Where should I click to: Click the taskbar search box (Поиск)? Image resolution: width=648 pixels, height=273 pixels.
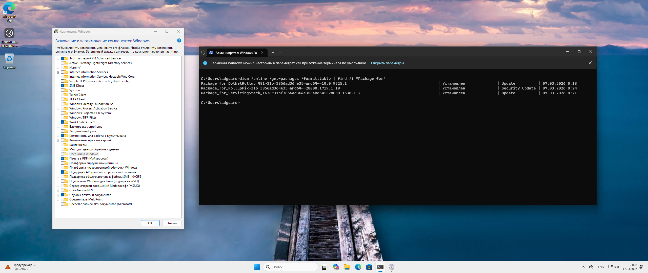(291, 267)
